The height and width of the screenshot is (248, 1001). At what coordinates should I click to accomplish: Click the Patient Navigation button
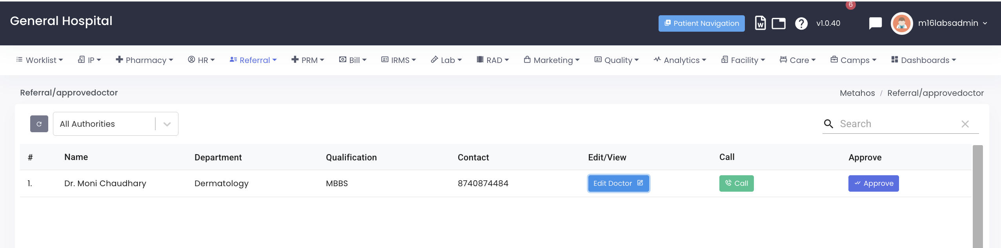coord(701,23)
